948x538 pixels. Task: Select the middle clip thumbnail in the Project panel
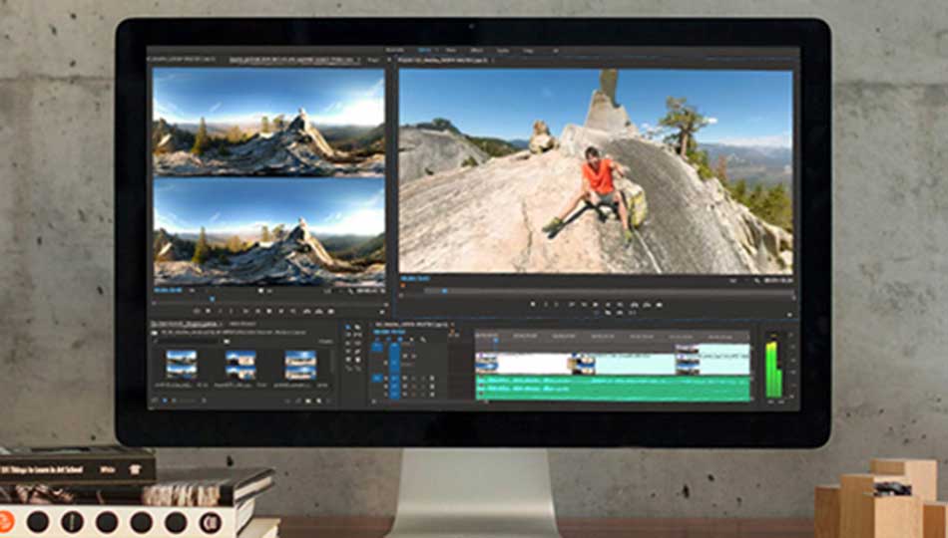pos(240,364)
